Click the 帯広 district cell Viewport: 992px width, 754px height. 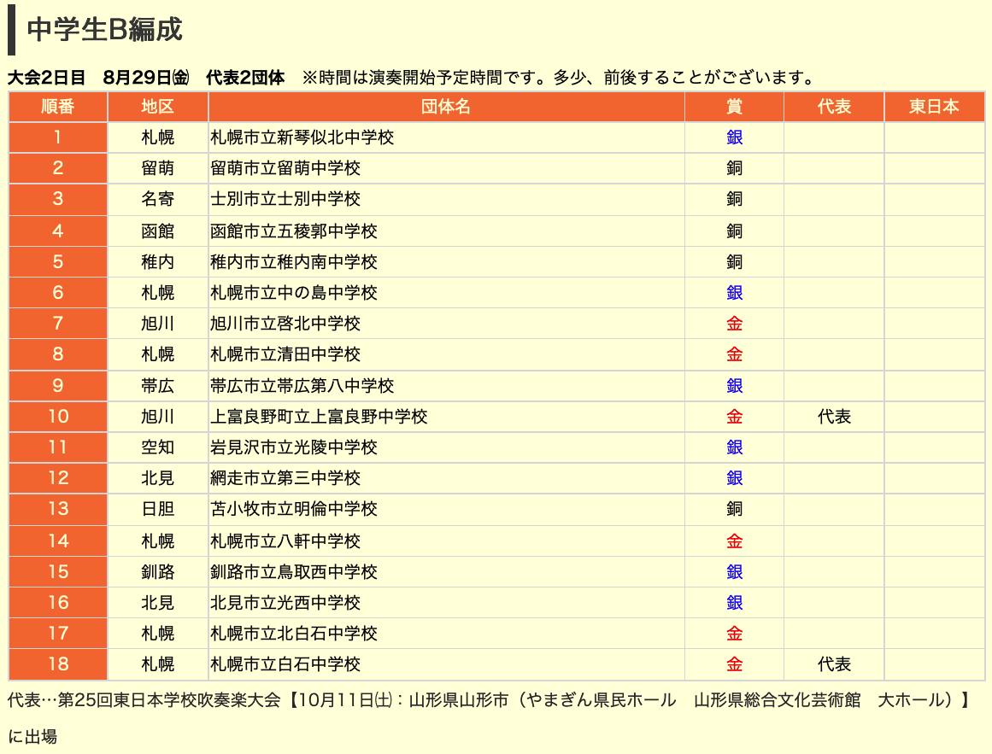(157, 385)
